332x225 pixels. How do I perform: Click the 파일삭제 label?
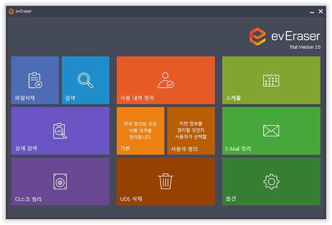click(25, 98)
